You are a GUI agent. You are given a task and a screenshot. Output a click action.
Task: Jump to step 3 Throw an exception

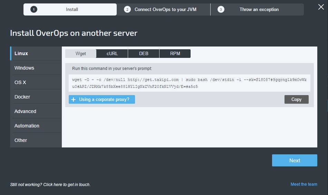[257, 9]
